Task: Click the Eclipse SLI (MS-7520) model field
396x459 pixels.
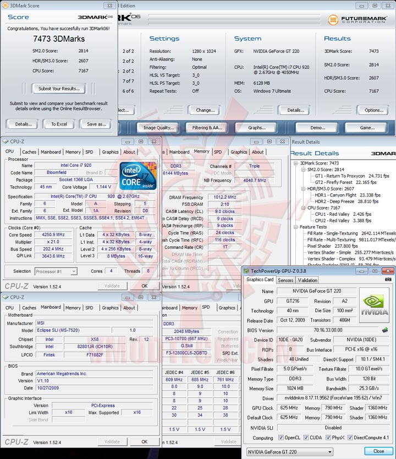Action: point(73,330)
